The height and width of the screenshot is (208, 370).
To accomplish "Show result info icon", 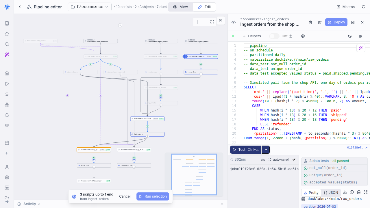I will click(x=352, y=192).
